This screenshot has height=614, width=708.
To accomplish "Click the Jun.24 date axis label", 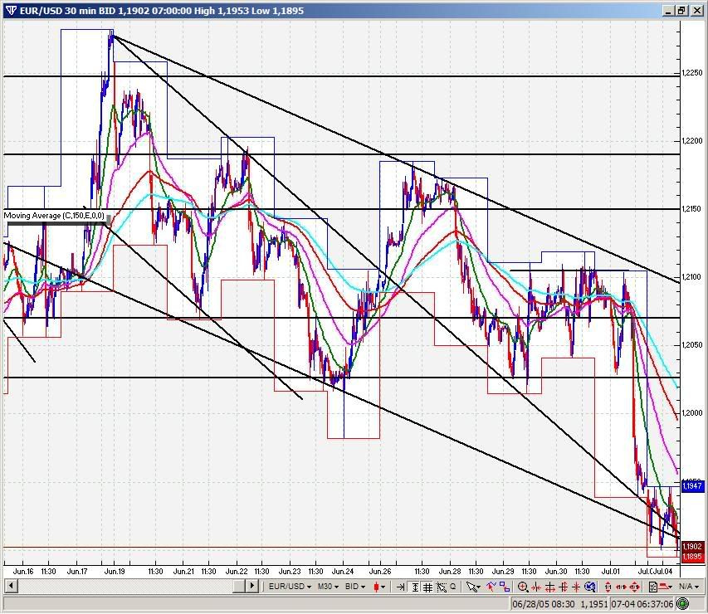I will pos(343,571).
